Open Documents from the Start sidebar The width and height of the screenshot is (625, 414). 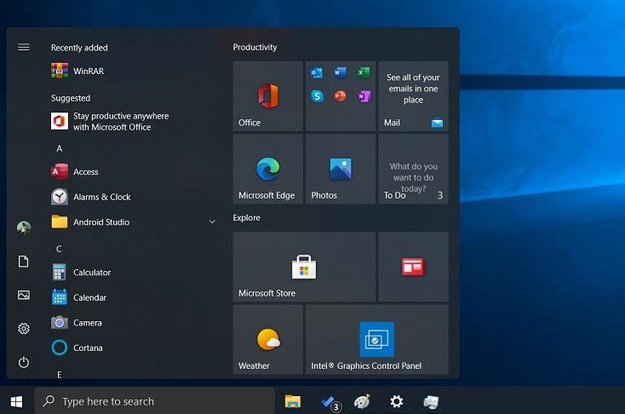point(24,262)
